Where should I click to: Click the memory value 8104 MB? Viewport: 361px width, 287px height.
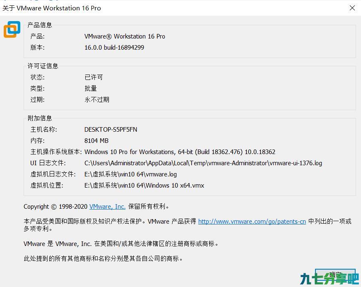coord(96,140)
